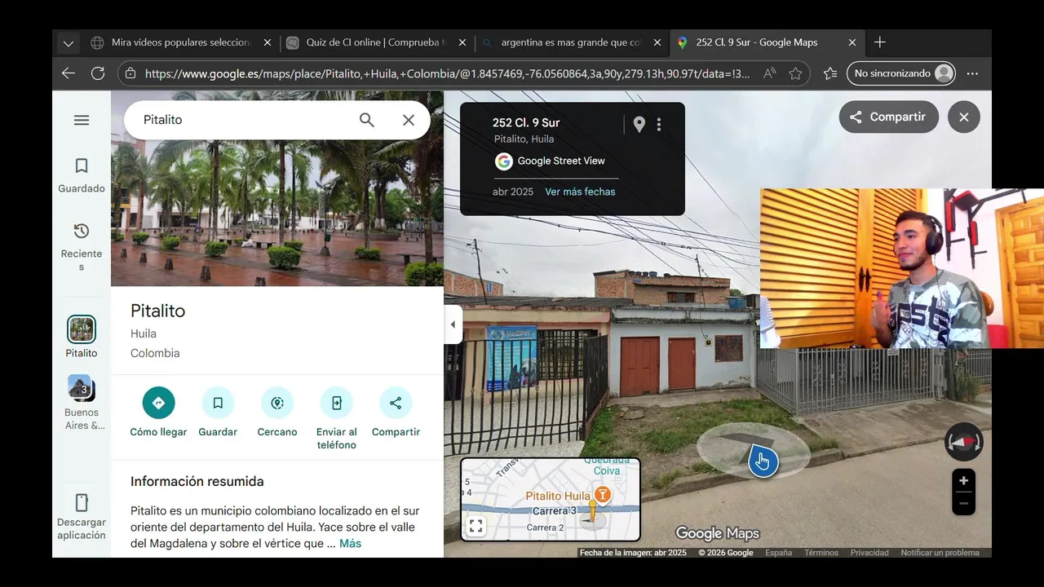Screen dimensions: 1044x587
Task: Send place with Enviar al teléfono
Action: point(337,419)
